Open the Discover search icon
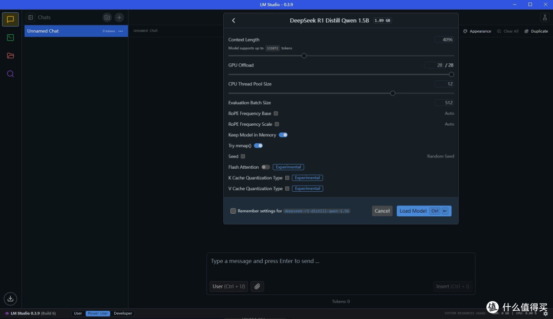 (10, 74)
